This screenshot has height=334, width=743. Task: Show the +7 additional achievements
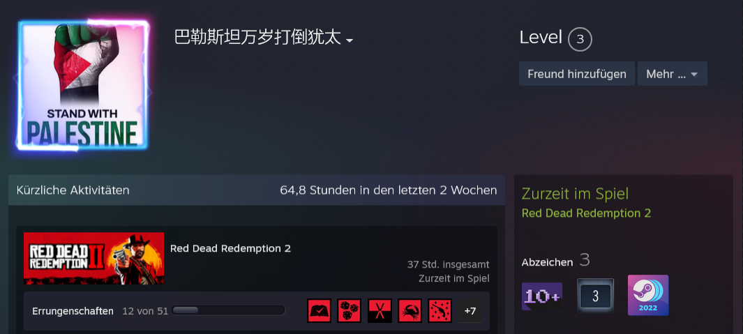coord(470,311)
